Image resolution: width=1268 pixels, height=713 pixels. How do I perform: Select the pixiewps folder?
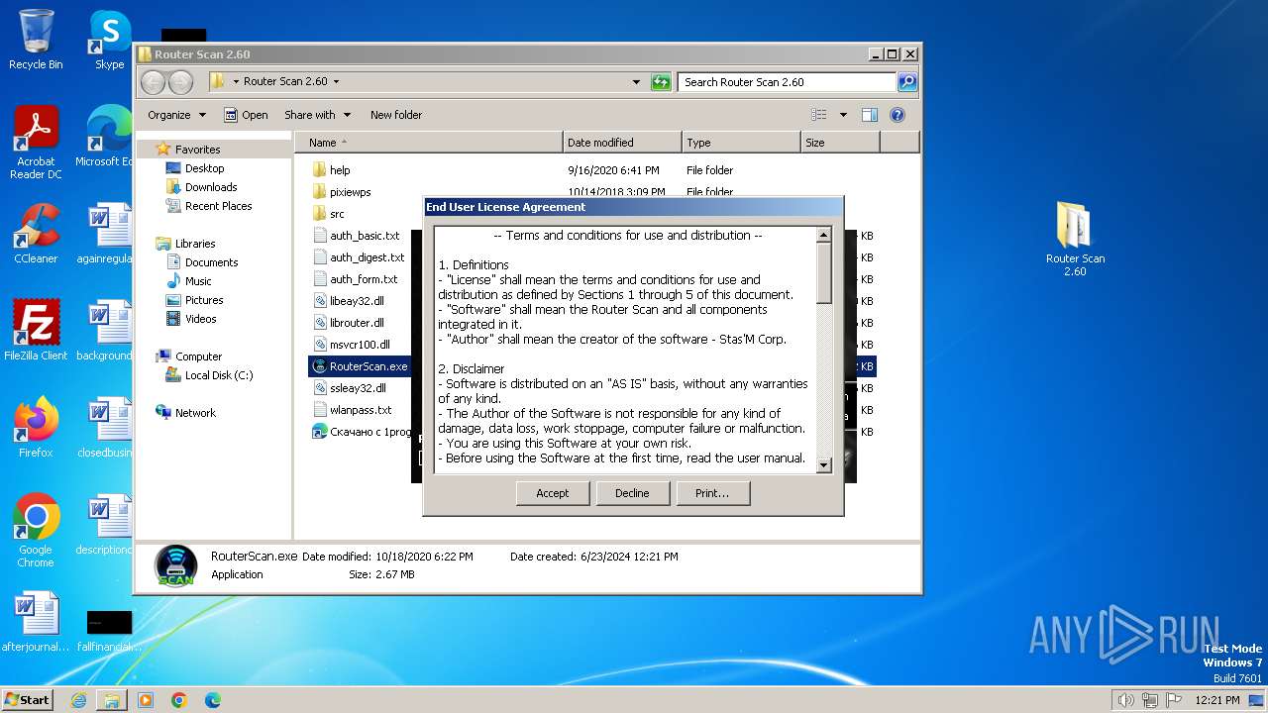point(350,192)
